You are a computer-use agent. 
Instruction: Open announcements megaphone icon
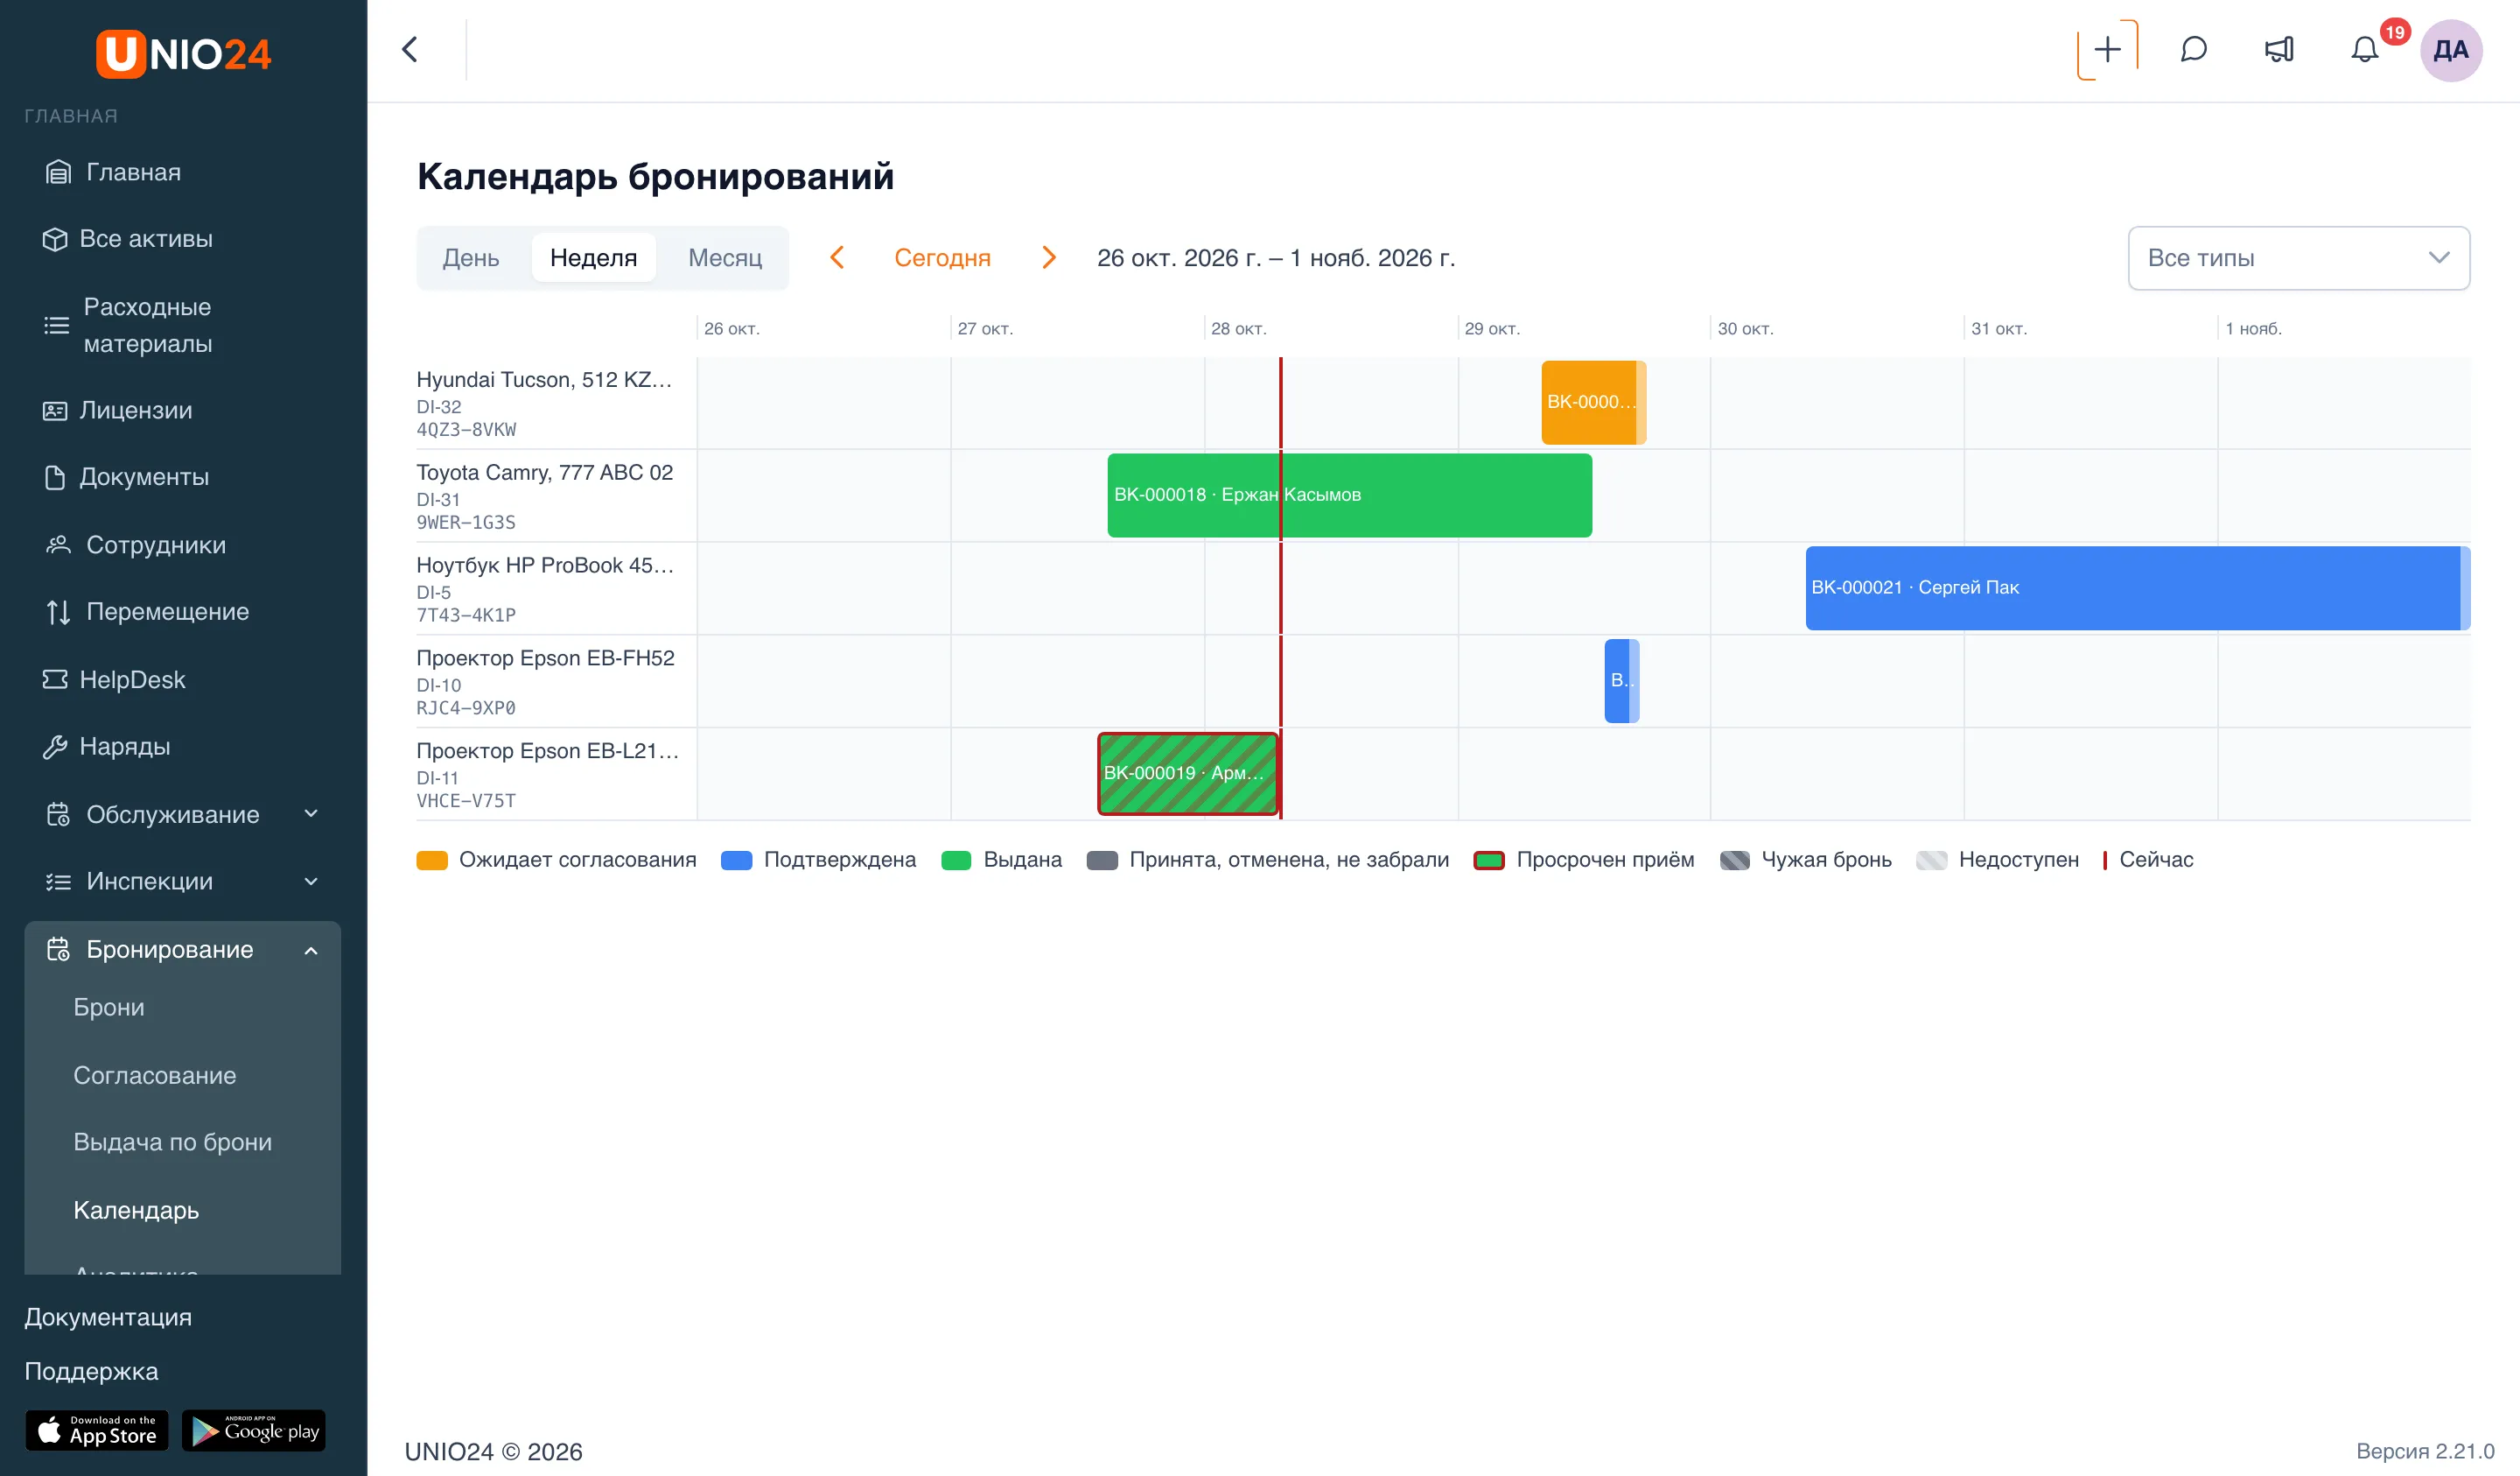[2279, 49]
